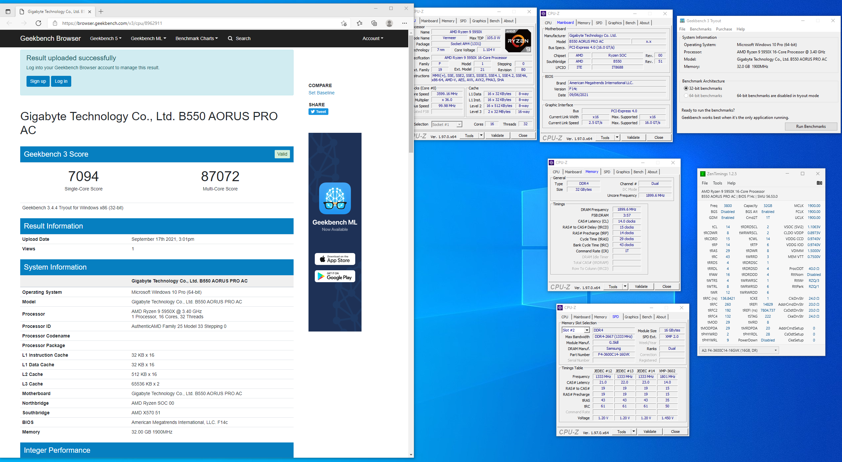Click the Search magnifier in Geekbench navbar
The image size is (842, 462).
(230, 38)
